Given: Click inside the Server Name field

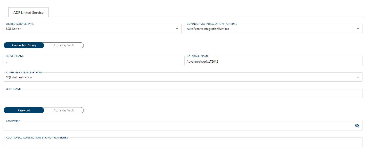Looking at the screenshot, I should (93, 61).
